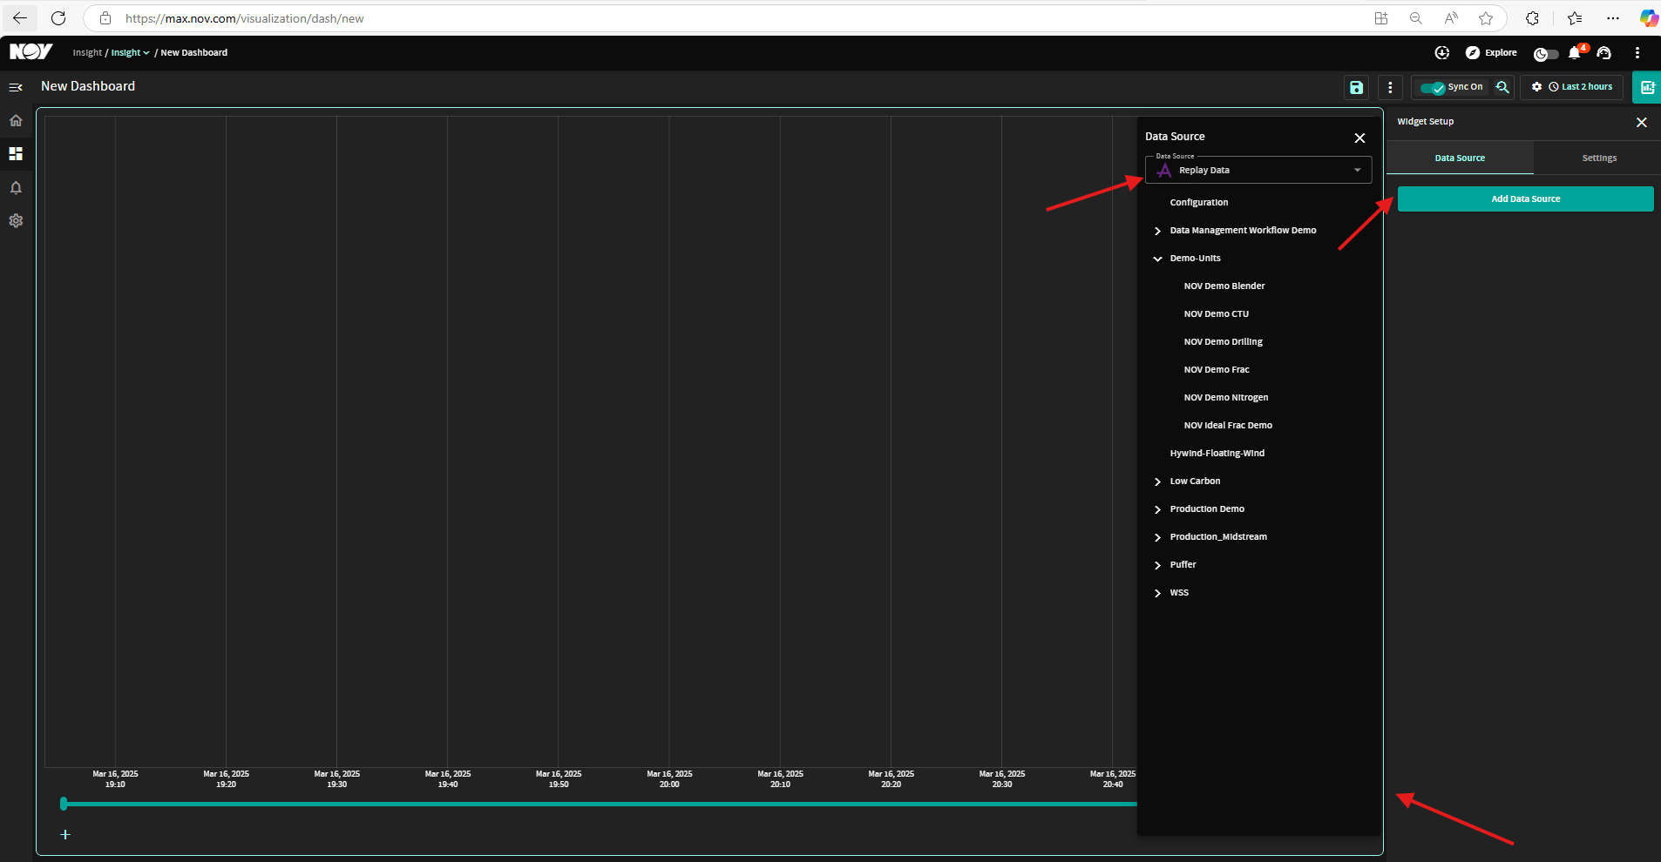1661x862 pixels.
Task: Click the first Insight breadcrumb link
Action: (87, 53)
